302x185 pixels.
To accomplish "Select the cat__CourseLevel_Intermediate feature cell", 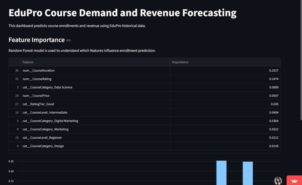I will pos(95,112).
